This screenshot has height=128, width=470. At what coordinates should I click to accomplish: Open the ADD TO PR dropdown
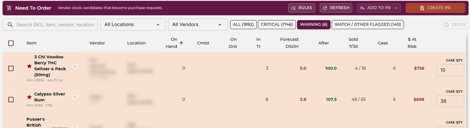tap(379, 8)
